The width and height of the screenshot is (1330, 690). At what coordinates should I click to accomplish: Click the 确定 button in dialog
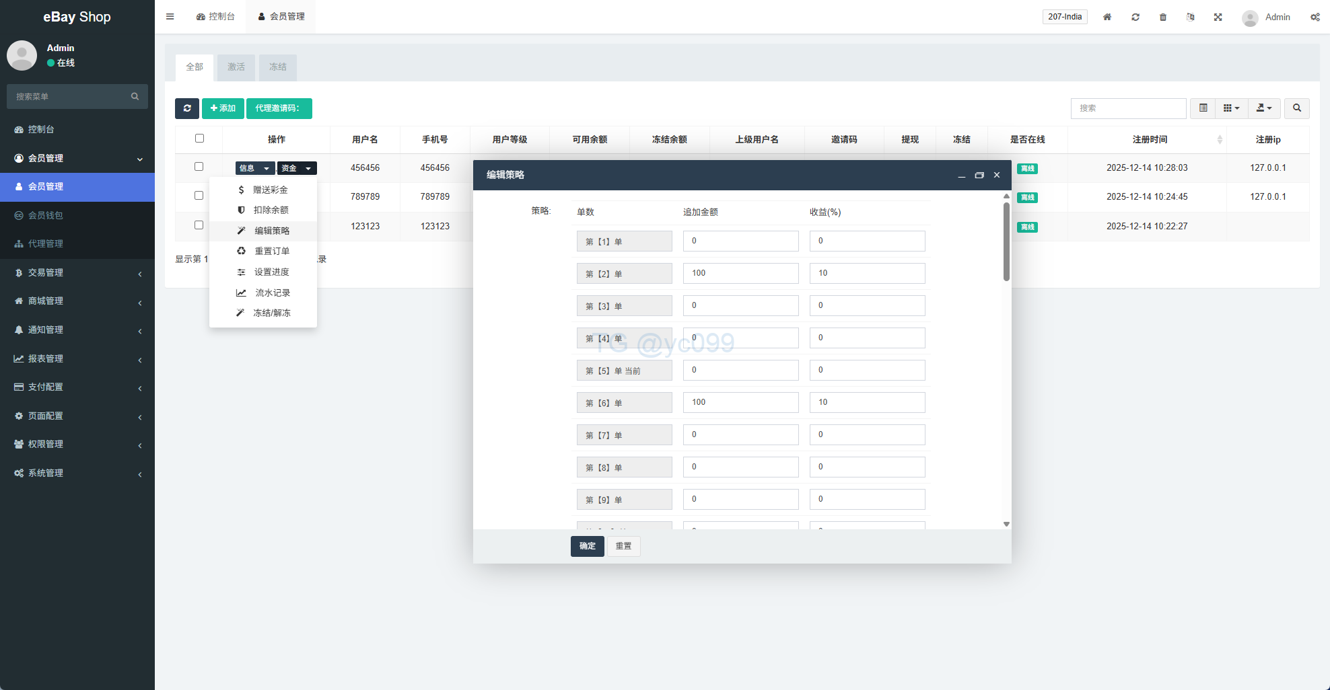click(587, 546)
